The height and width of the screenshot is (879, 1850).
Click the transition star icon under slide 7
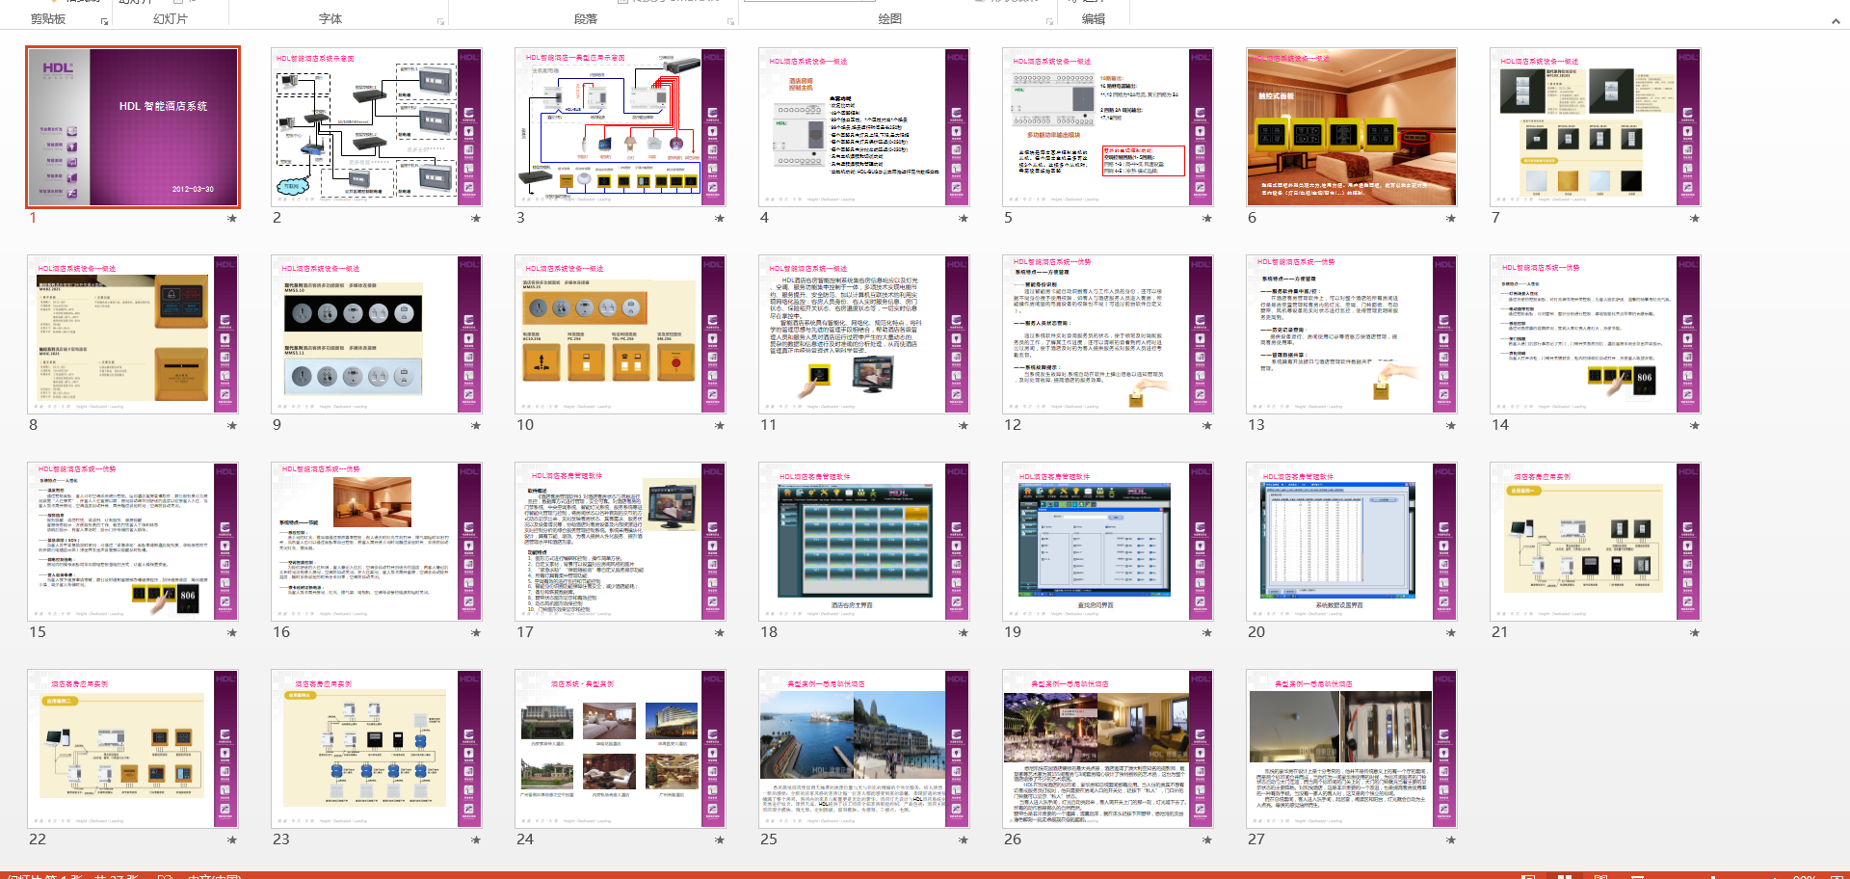pos(1694,219)
